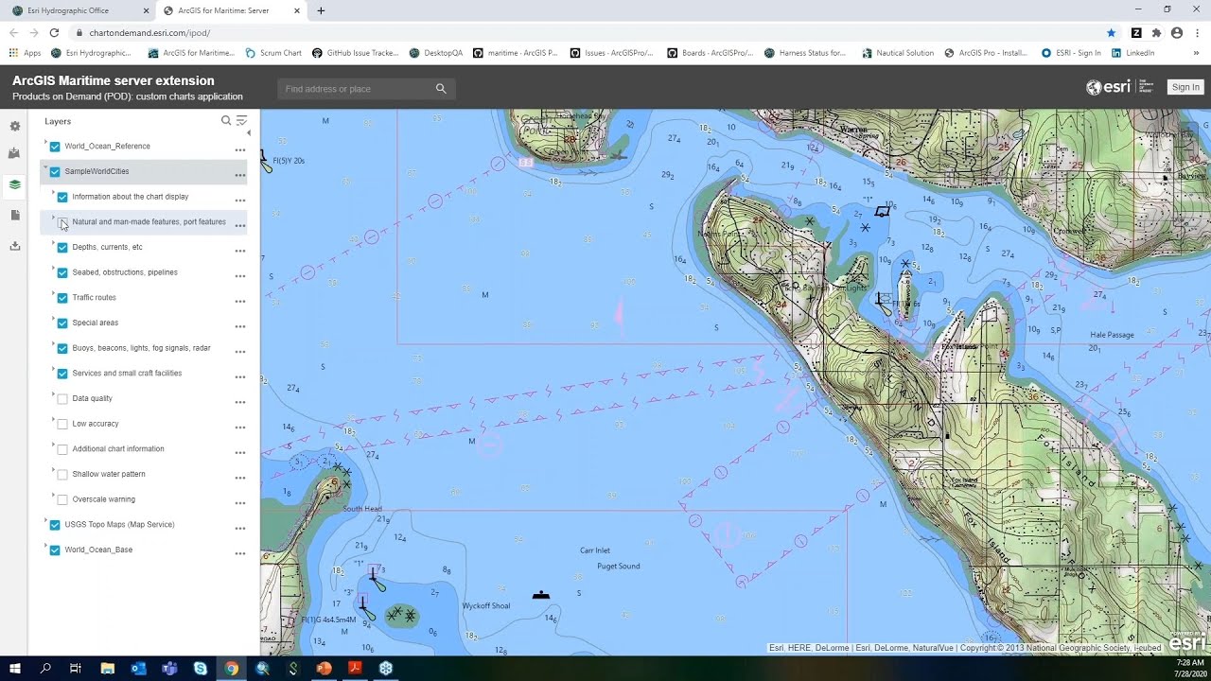
Task: Open more options for Overscale warning layer
Action: [x=240, y=502]
